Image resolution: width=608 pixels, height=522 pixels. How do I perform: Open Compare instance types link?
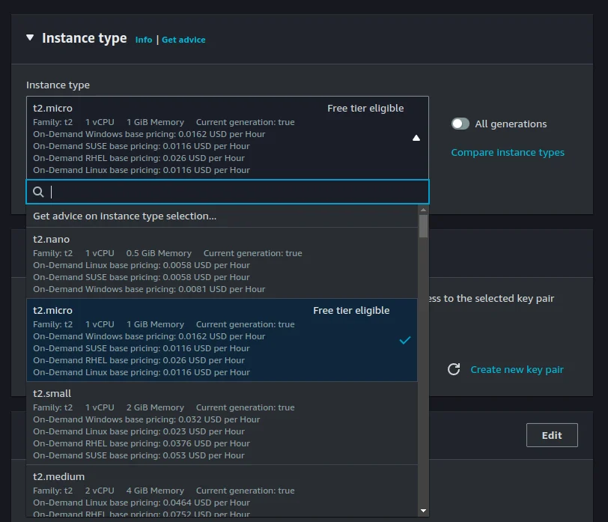click(508, 153)
